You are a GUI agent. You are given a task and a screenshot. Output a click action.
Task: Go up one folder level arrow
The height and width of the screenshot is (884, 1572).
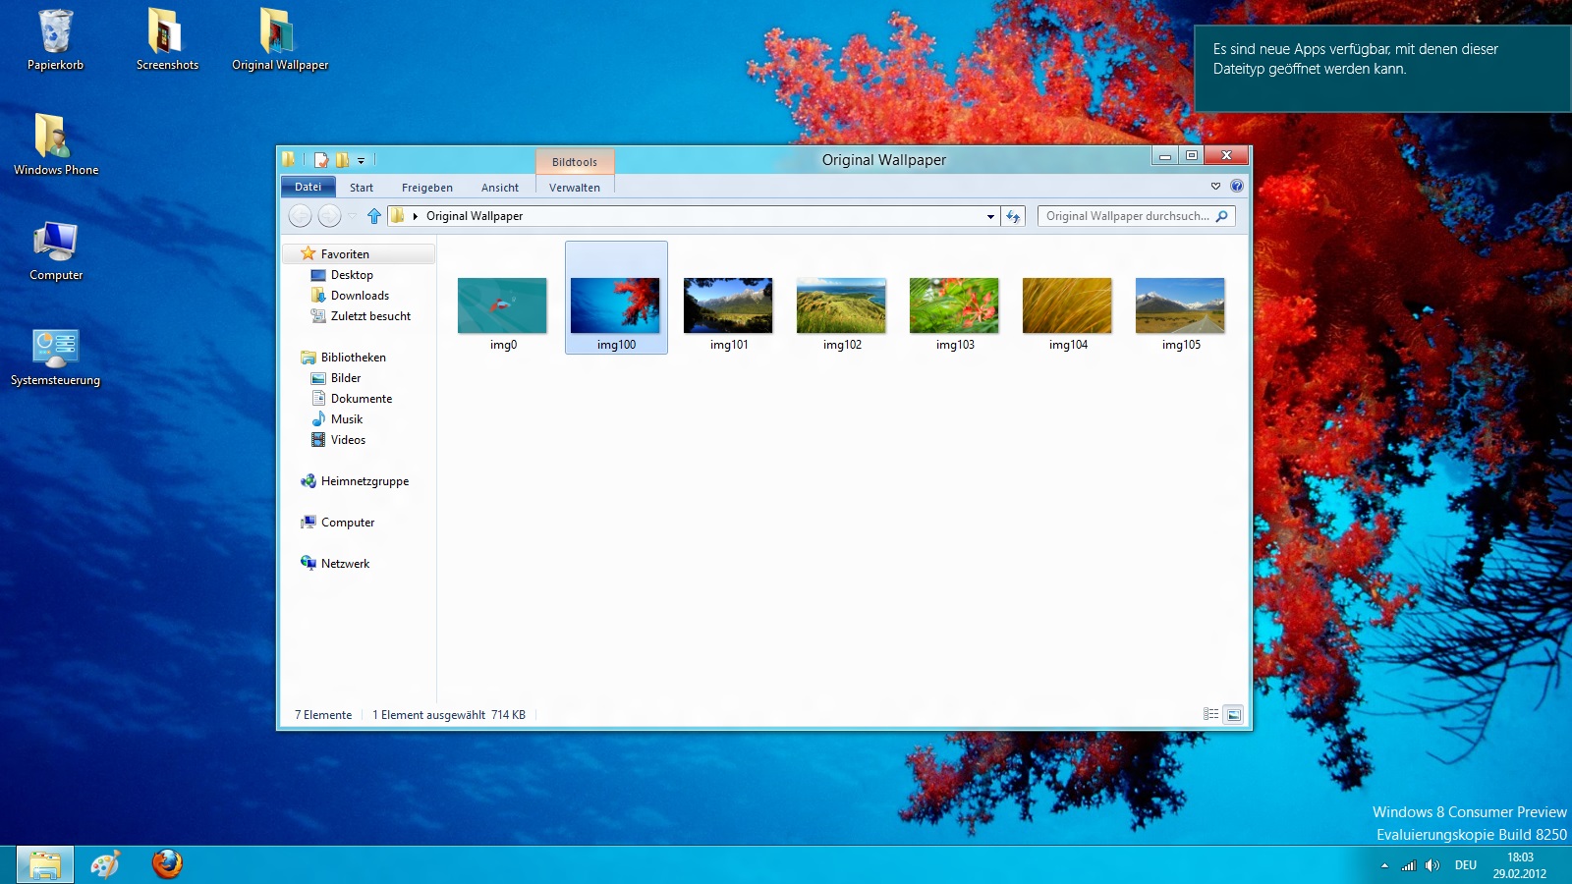coord(374,216)
